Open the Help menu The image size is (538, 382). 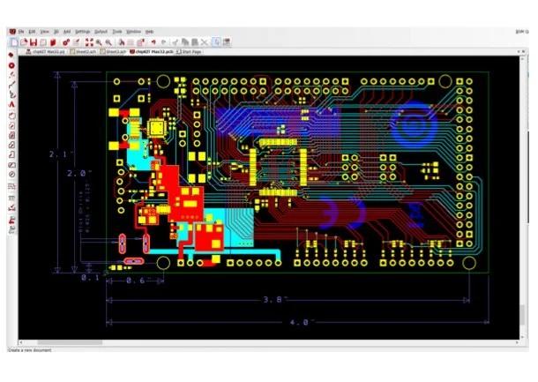149,32
